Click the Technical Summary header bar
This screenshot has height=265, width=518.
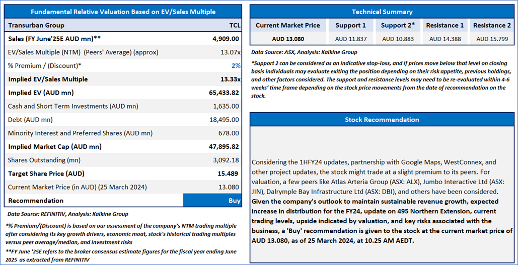[382, 12]
